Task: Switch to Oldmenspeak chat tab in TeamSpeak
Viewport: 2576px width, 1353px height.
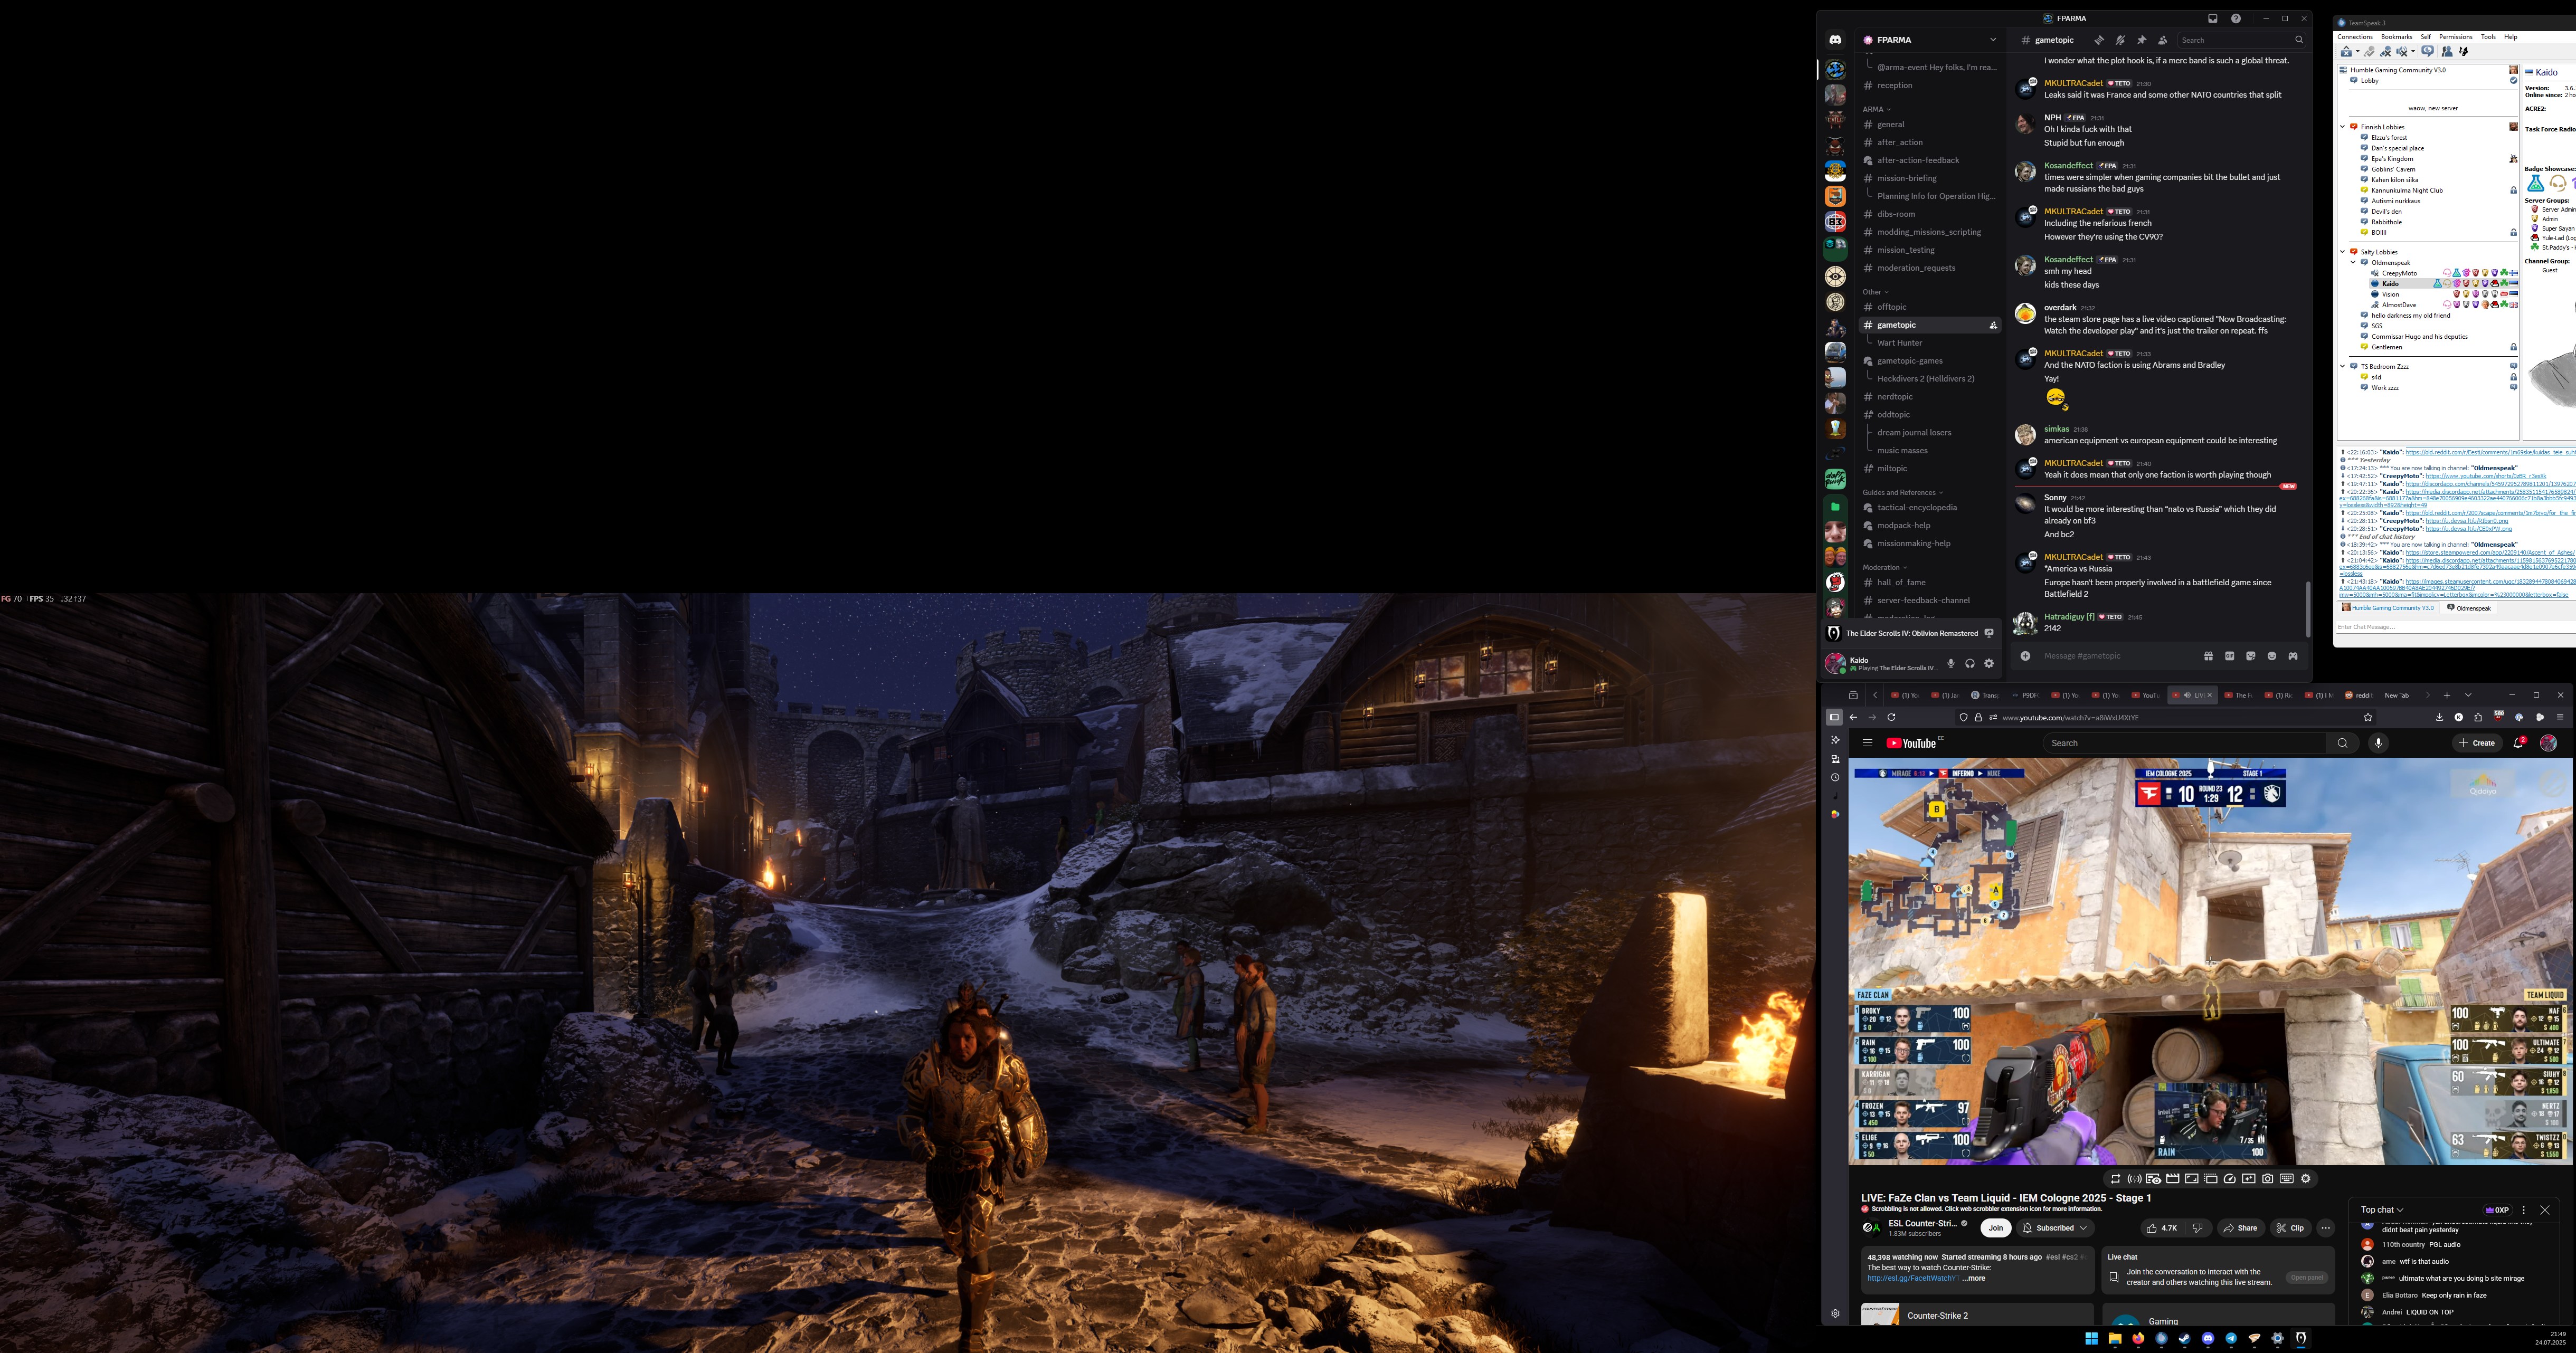Action: (2469, 608)
